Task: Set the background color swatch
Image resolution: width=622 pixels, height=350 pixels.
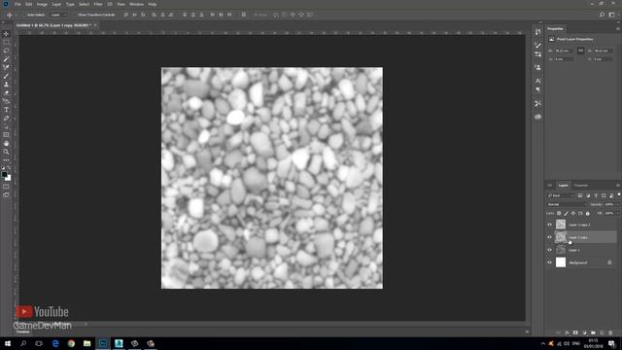Action: point(9,178)
